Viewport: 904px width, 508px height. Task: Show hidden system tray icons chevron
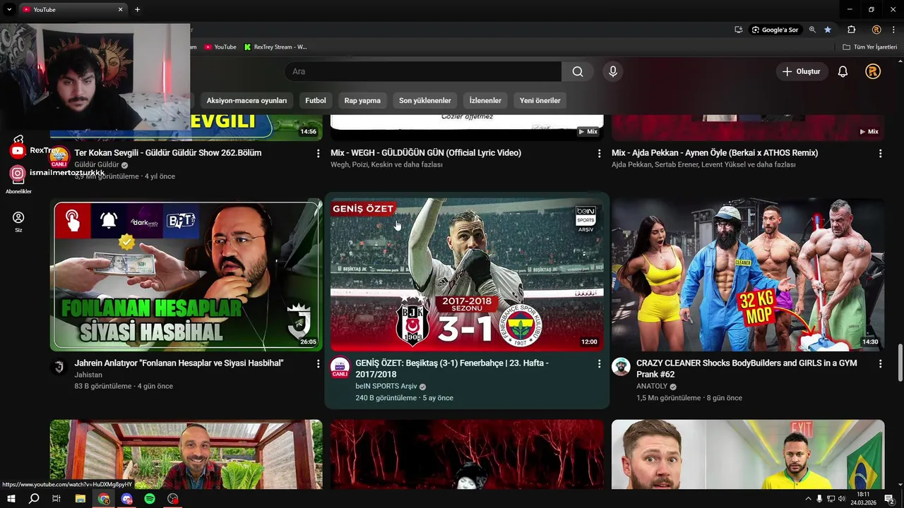coord(808,499)
